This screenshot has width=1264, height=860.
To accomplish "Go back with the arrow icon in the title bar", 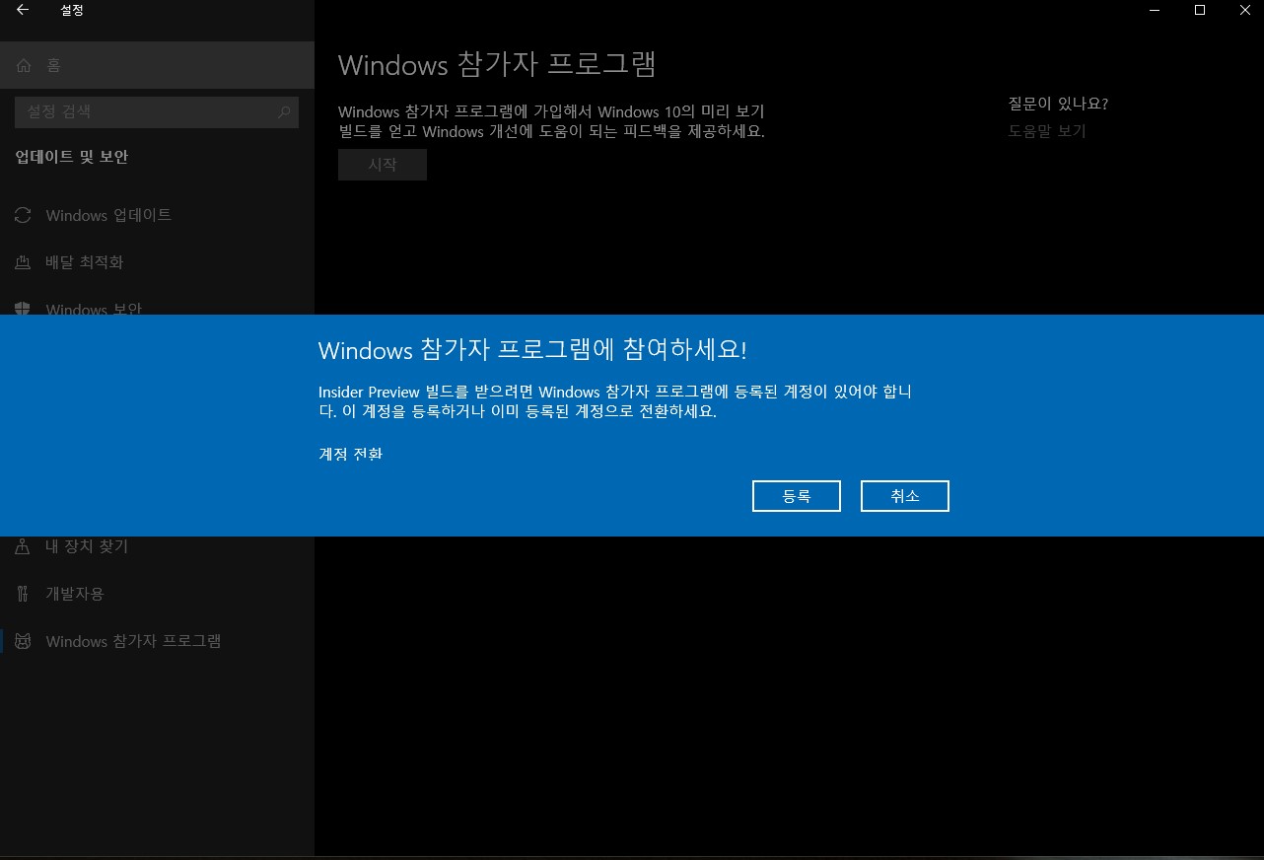I will click(22, 10).
